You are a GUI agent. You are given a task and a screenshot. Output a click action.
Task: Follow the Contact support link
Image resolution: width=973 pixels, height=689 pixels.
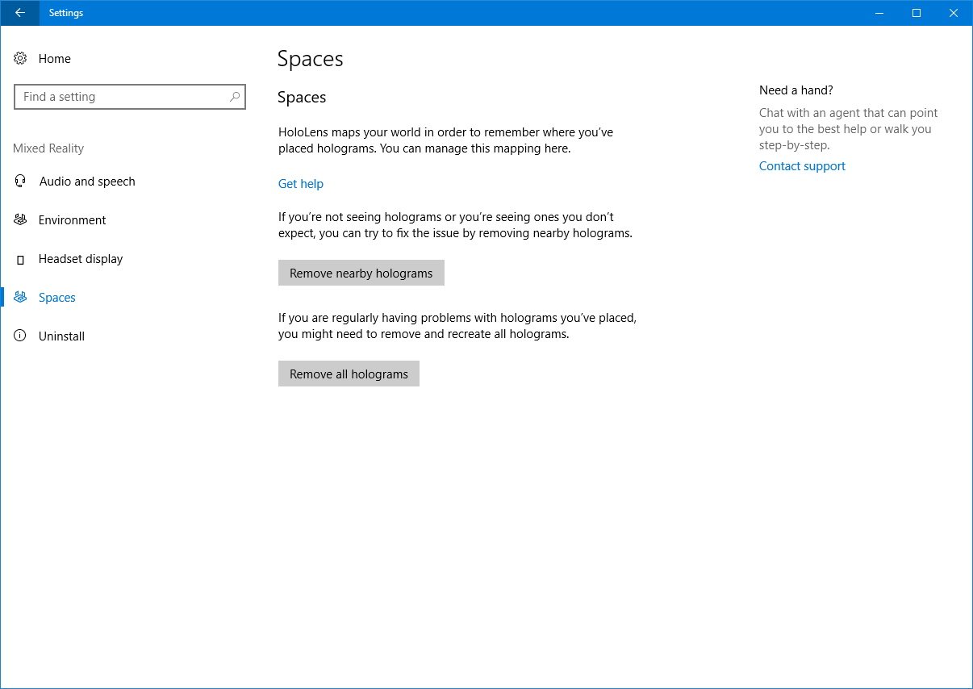(x=802, y=166)
